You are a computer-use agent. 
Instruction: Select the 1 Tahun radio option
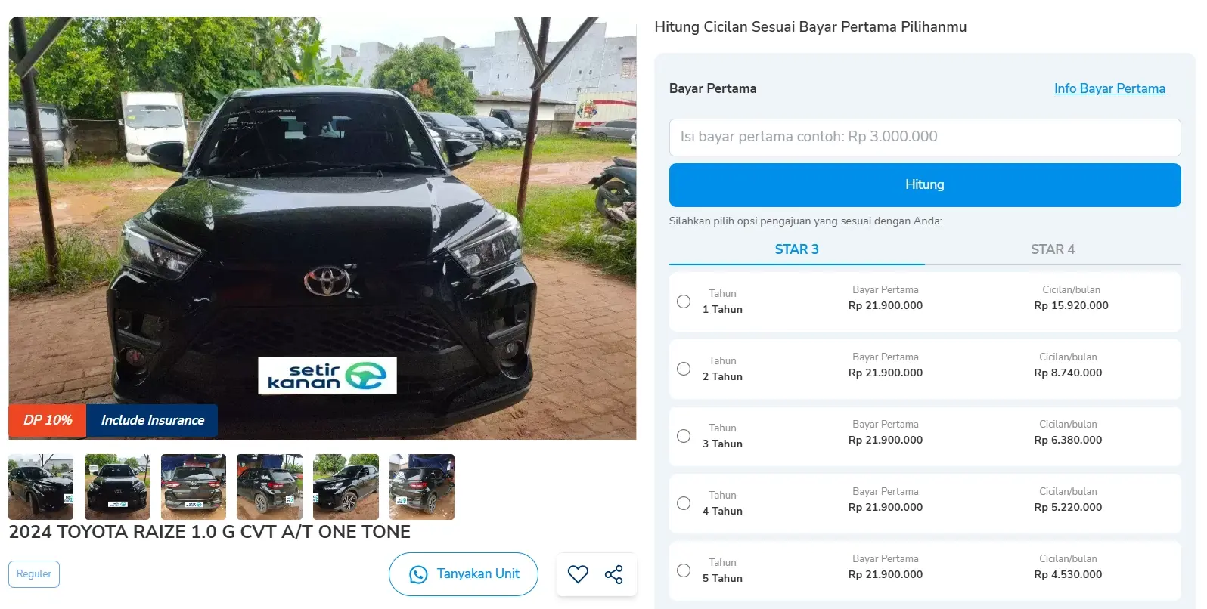point(684,301)
